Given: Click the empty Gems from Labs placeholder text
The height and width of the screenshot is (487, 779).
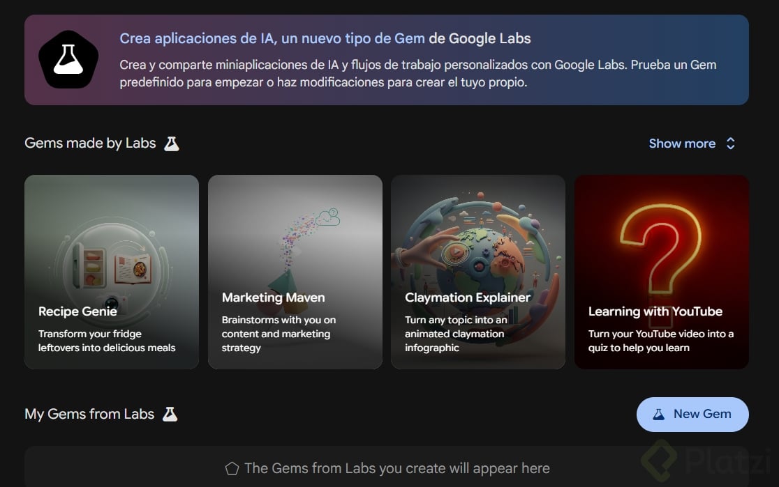Looking at the screenshot, I should click(x=396, y=469).
